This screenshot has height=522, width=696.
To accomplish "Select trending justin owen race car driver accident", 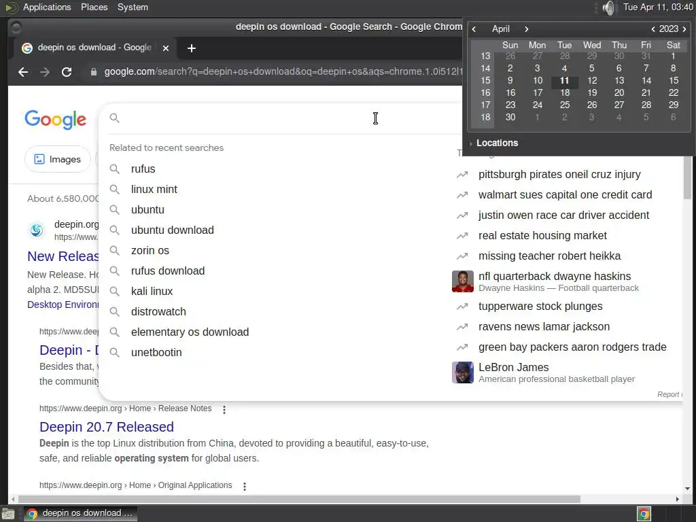I will pos(563,215).
